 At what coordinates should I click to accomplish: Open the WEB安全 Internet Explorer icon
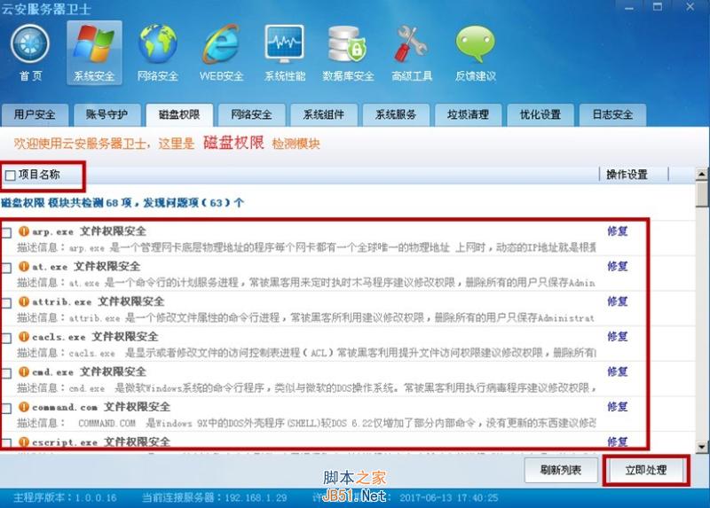(x=221, y=45)
